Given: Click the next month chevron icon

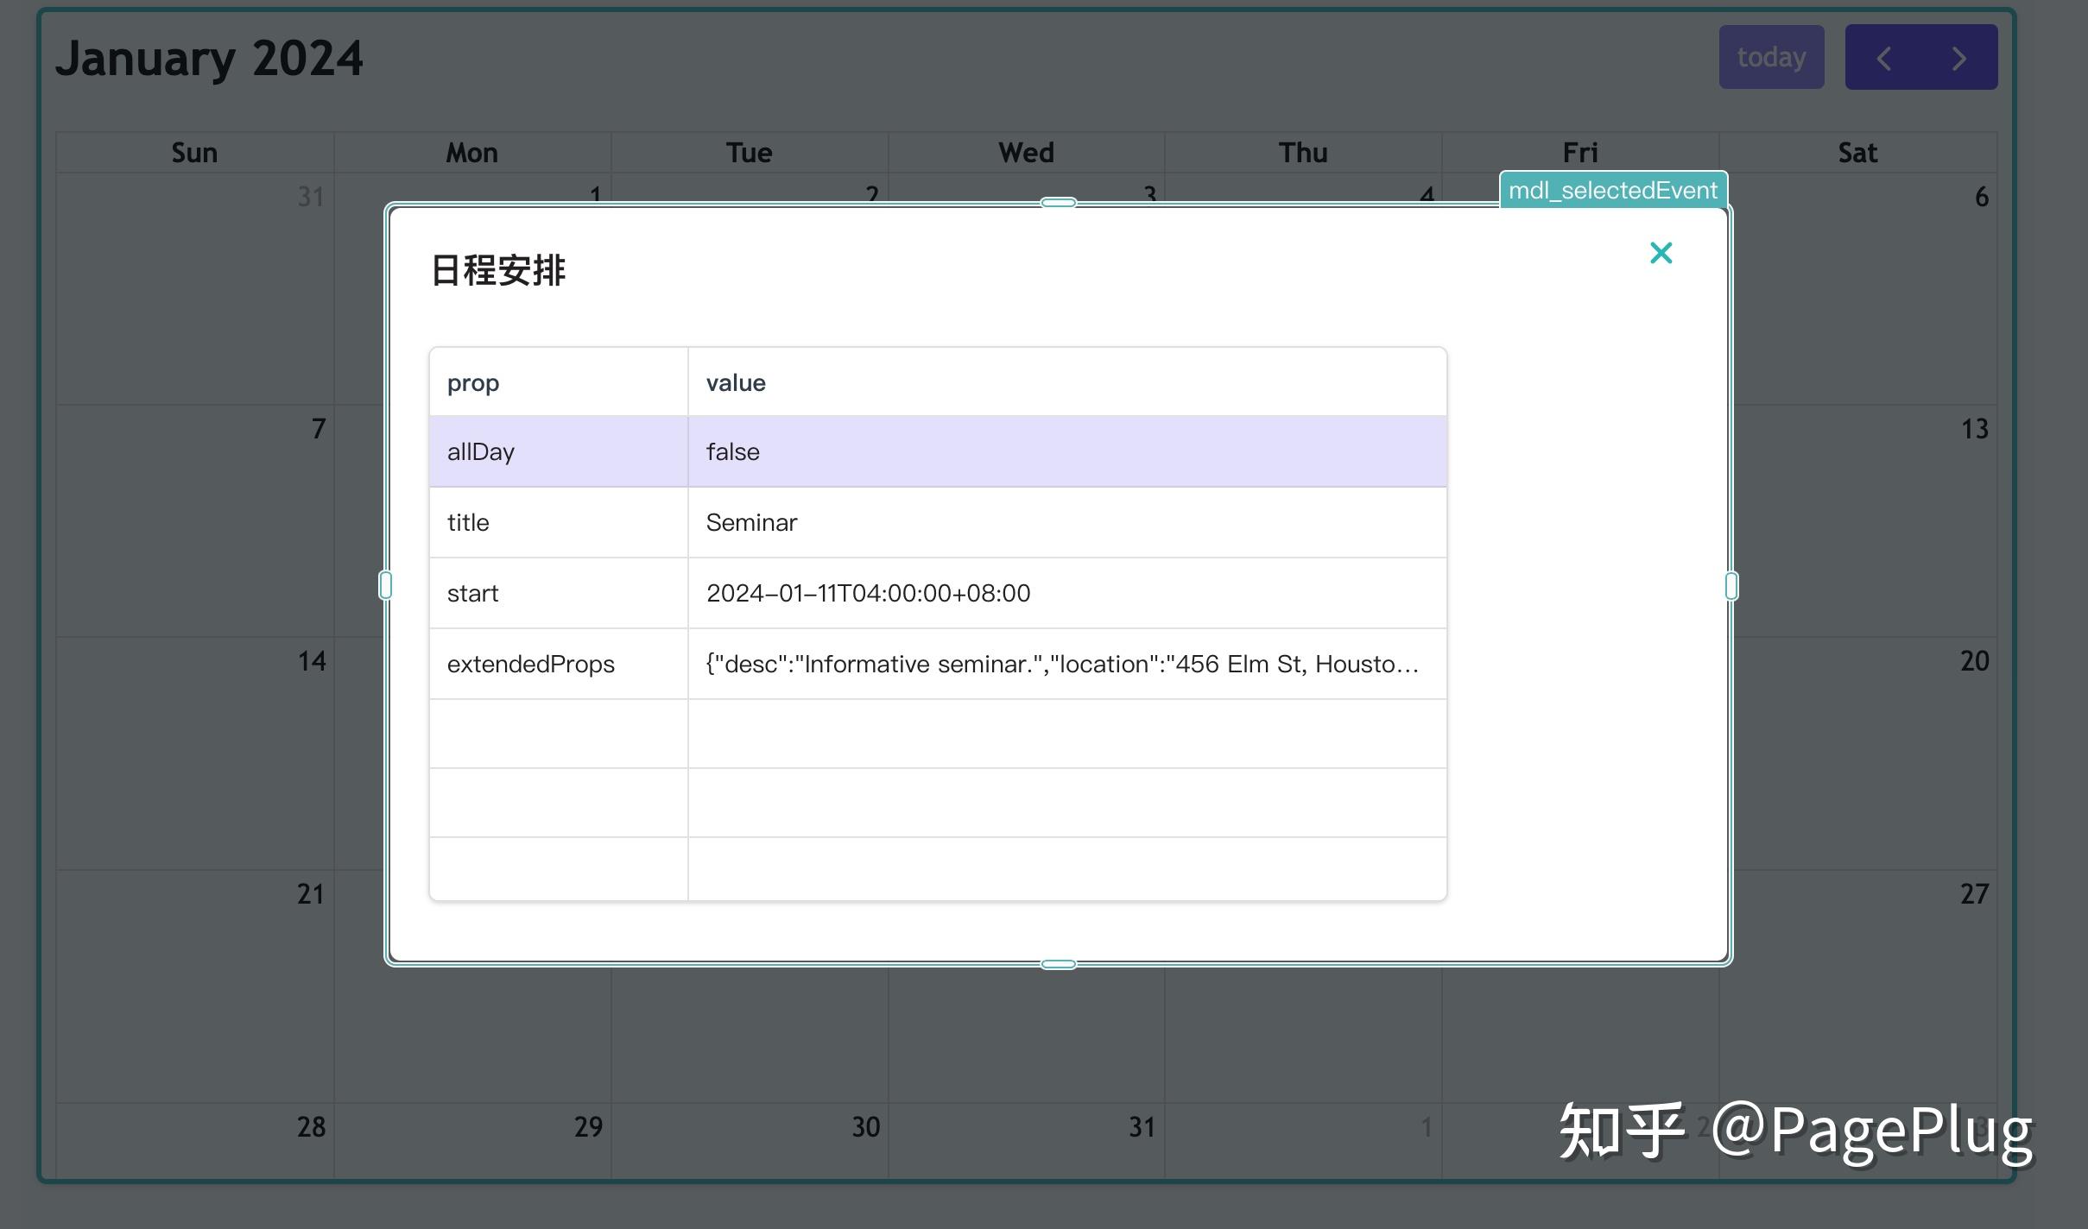Looking at the screenshot, I should (1958, 58).
